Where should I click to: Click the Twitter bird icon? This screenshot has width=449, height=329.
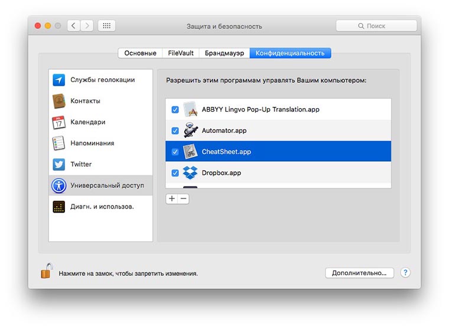(x=58, y=164)
